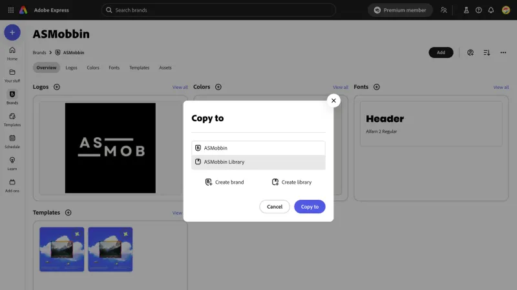Screen dimensions: 517x290
Task: Open Templates in sidebar
Action: click(x=12, y=120)
